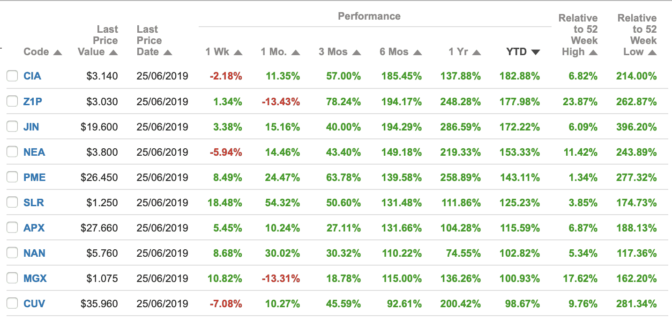The image size is (672, 318).
Task: Open the MGX stock code link
Action: click(x=35, y=278)
